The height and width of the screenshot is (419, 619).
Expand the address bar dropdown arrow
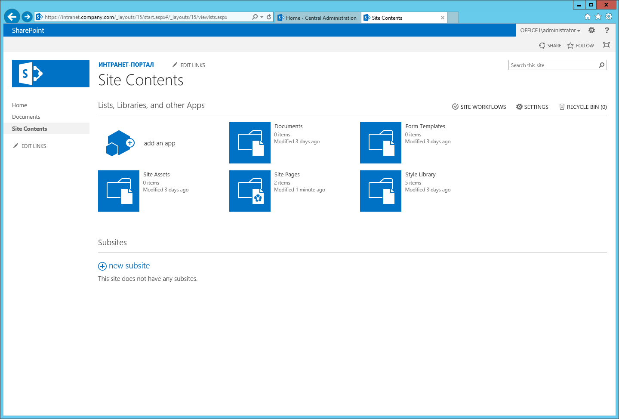tap(262, 17)
